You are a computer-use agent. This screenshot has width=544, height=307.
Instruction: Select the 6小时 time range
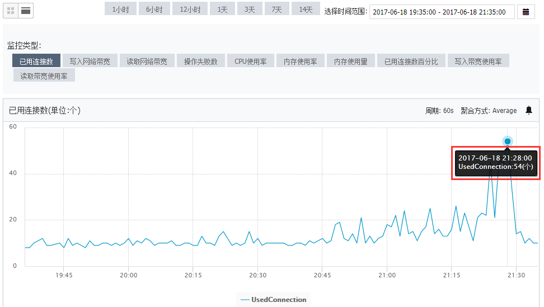(154, 8)
